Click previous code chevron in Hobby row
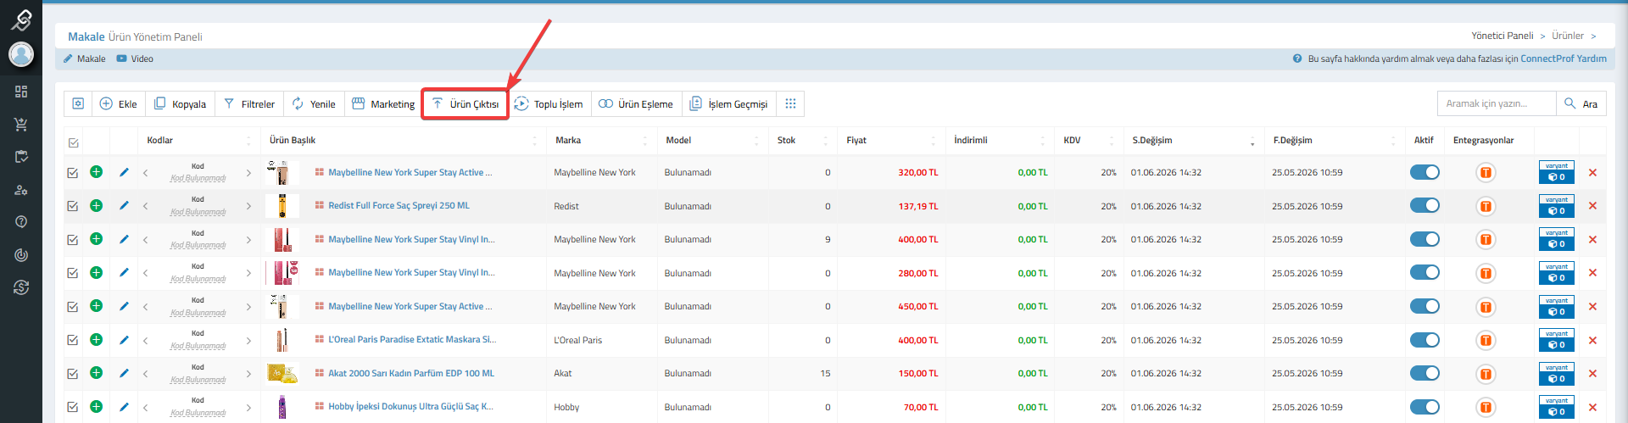Image resolution: width=1628 pixels, height=423 pixels. point(146,407)
